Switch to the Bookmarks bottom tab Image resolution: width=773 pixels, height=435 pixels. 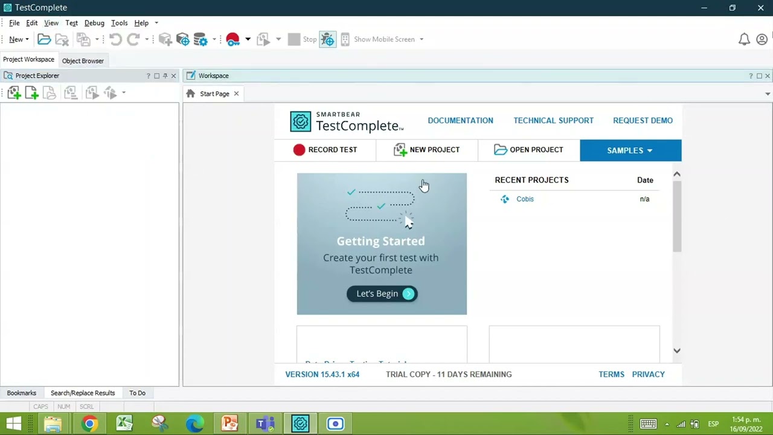[x=22, y=393]
